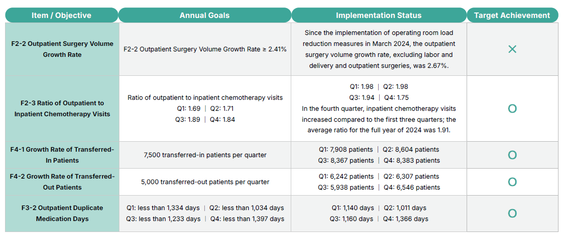Click F3-2 Outpatient Duplicate Medication Days label

[x=62, y=213]
